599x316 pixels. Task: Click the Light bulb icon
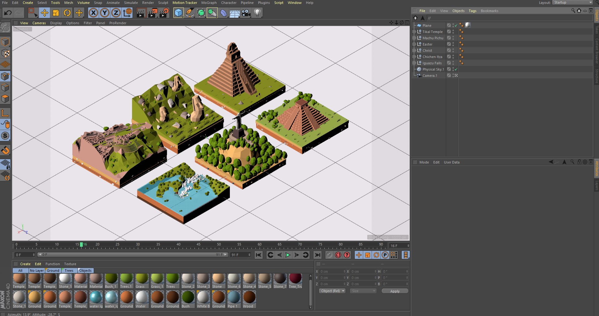pyautogui.click(x=257, y=13)
